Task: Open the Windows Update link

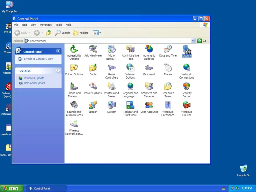Action: 34,78
